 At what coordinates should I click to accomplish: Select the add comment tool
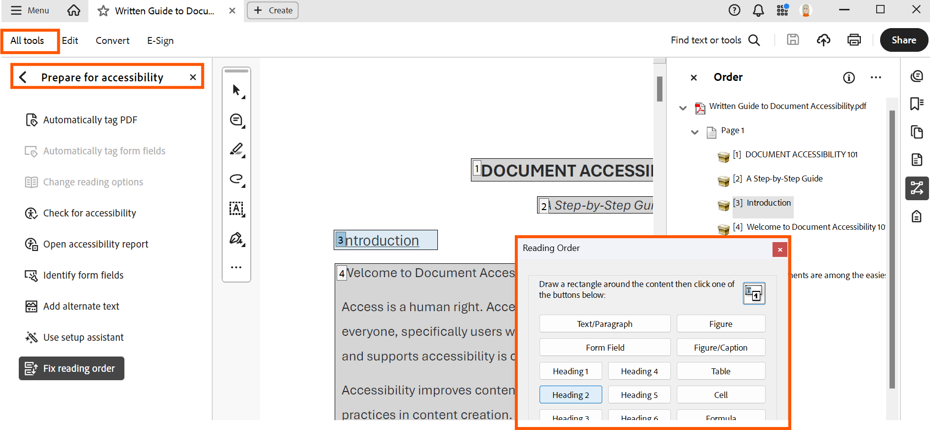tap(236, 120)
